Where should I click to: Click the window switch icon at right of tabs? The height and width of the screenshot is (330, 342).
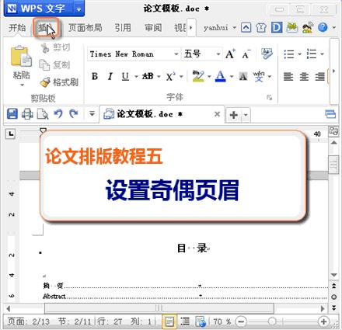pos(330,114)
